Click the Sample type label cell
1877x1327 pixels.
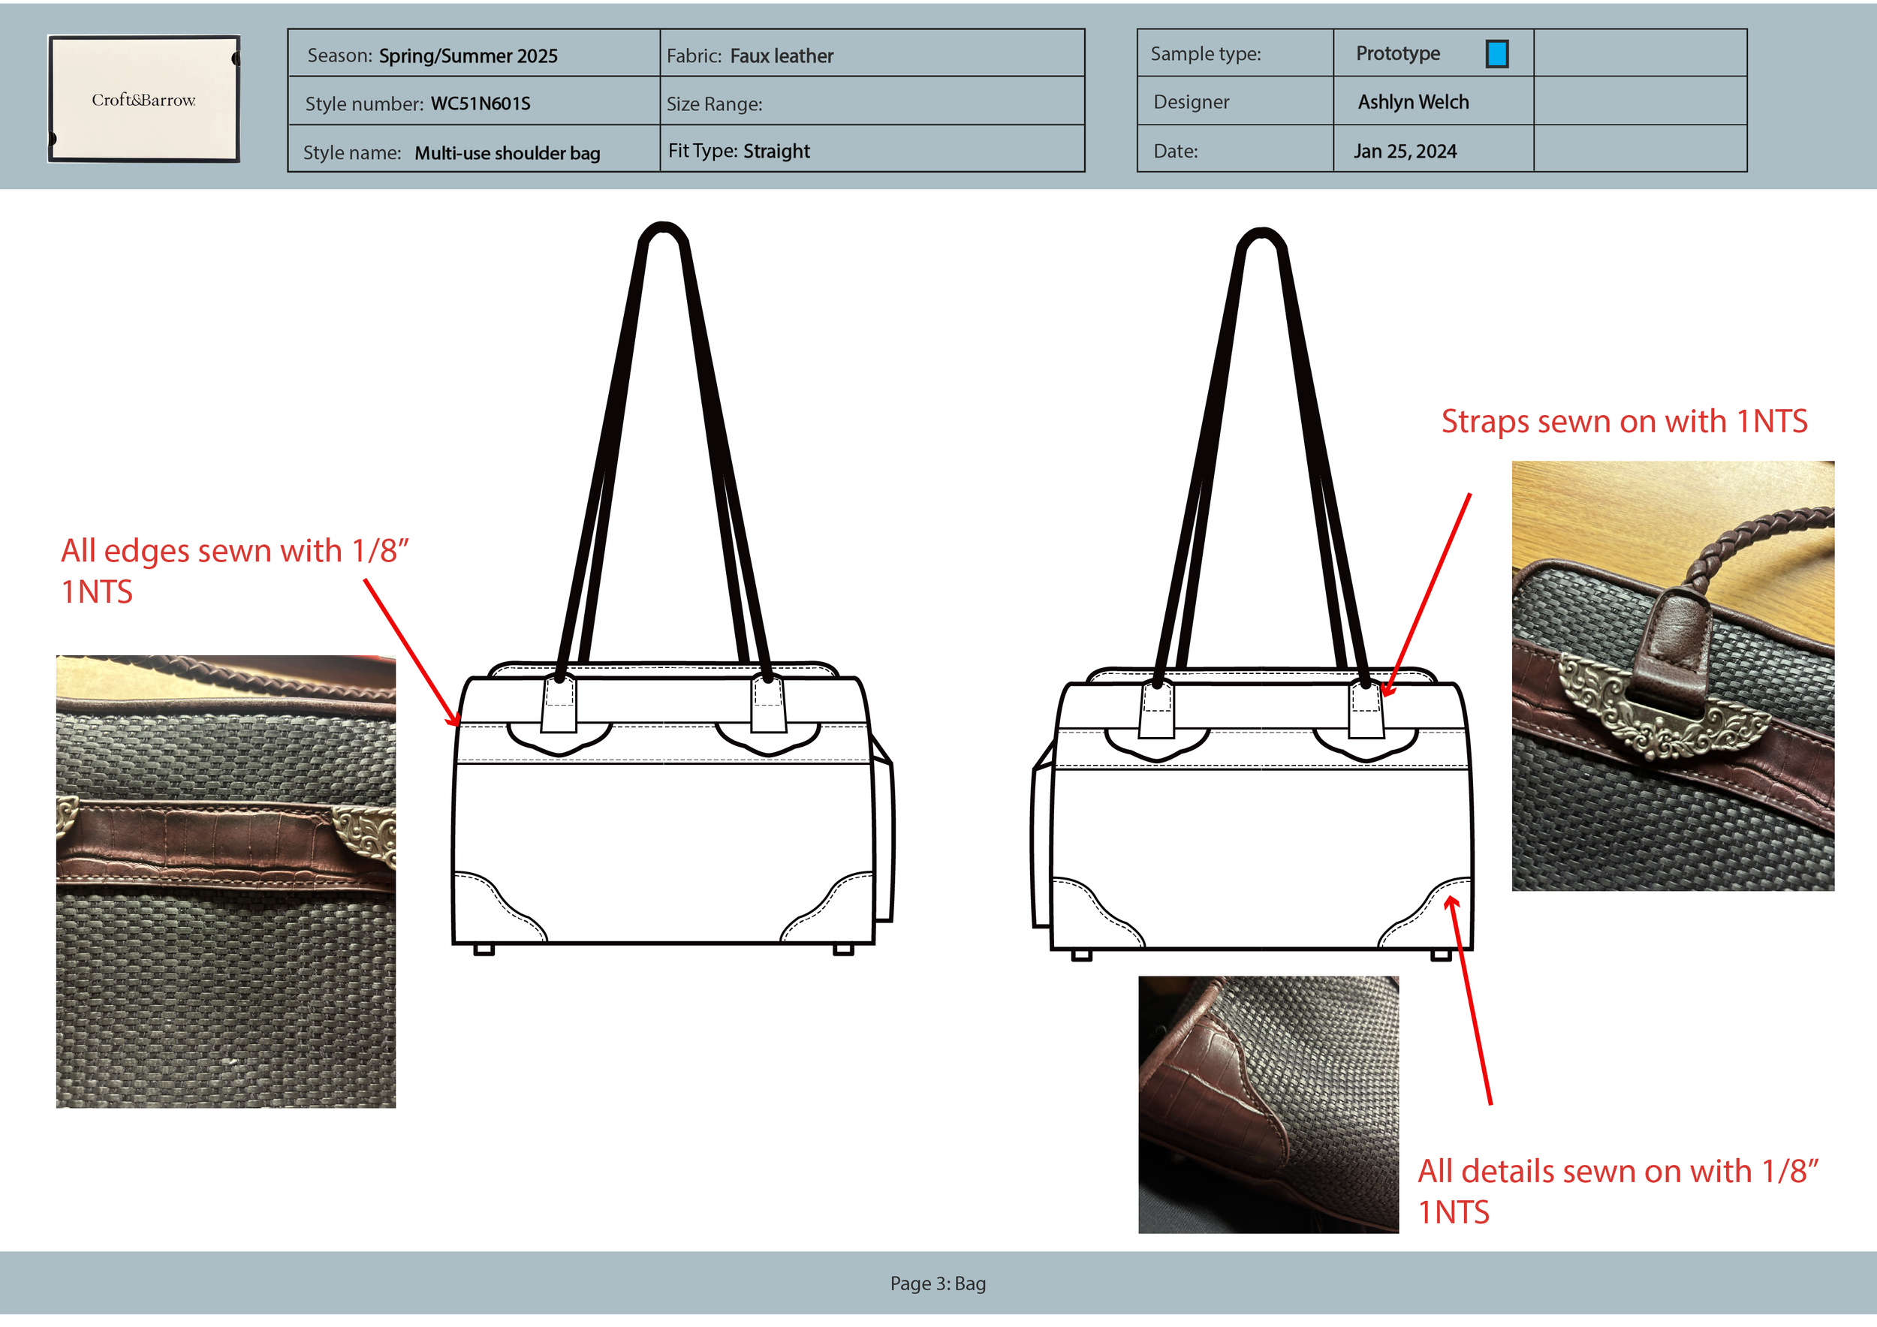(1206, 54)
